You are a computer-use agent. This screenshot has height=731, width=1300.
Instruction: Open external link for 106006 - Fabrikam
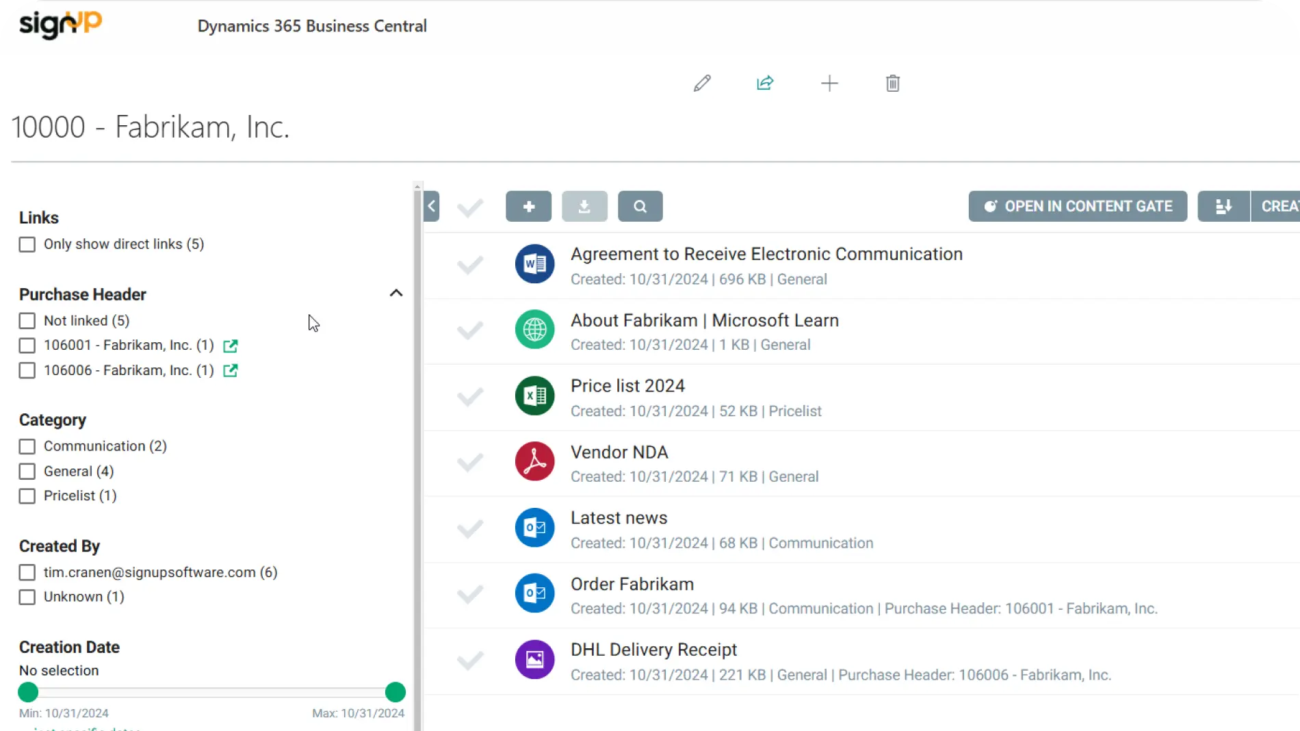231,370
